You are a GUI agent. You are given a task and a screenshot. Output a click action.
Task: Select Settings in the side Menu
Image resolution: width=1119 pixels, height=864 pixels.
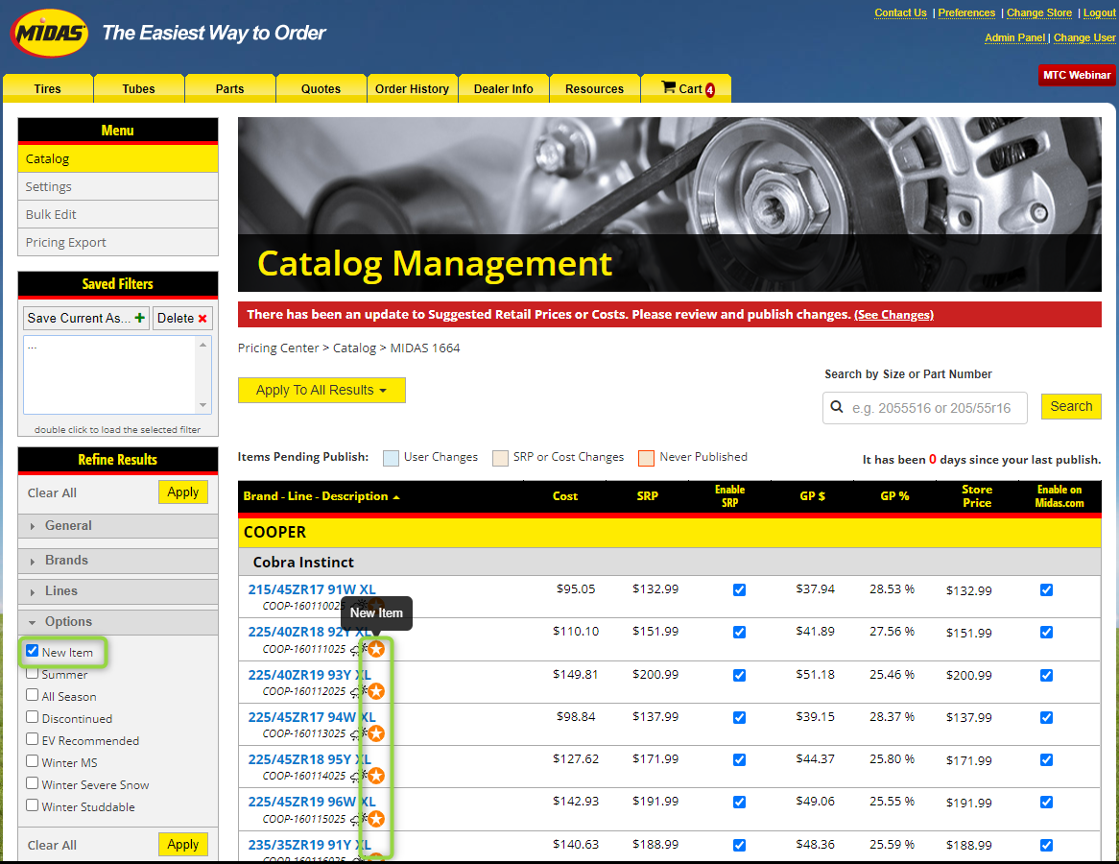[x=118, y=186]
